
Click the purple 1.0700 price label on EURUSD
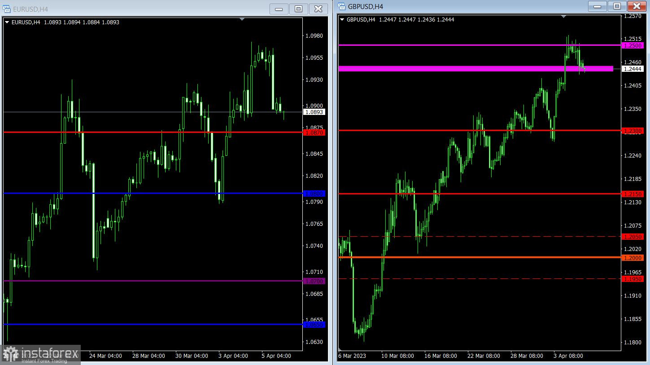click(314, 281)
